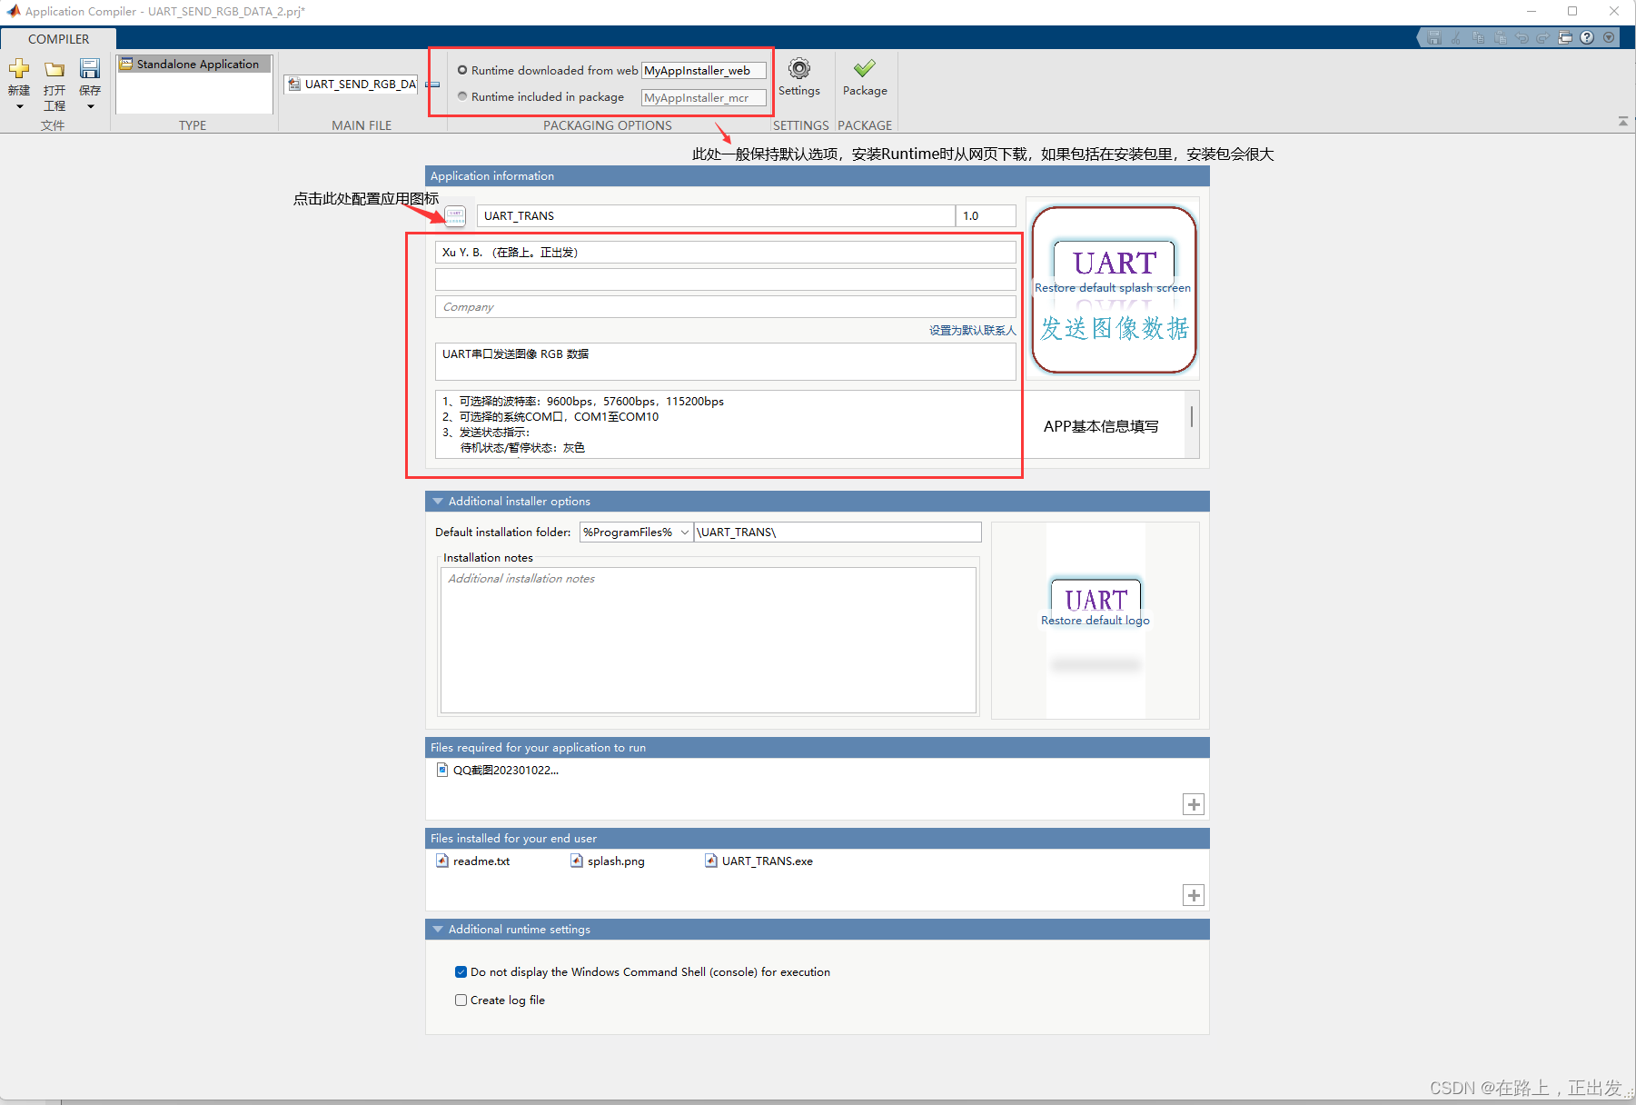Click the Additional installation notes text area
1636x1105 pixels.
point(708,640)
